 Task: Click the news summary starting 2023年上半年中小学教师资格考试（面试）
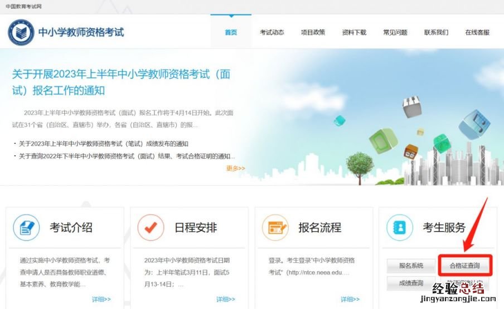click(123, 119)
